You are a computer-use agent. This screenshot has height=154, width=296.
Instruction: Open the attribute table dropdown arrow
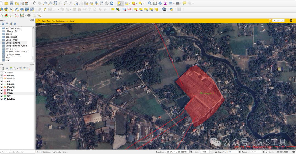click(174, 3)
